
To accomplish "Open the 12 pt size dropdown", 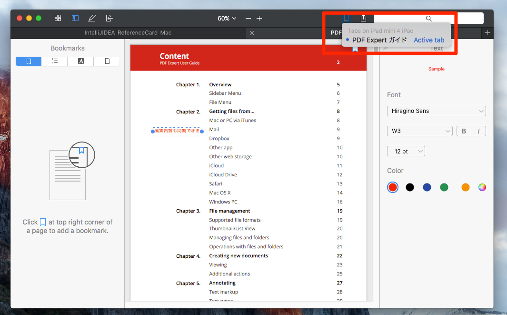I will tap(406, 151).
